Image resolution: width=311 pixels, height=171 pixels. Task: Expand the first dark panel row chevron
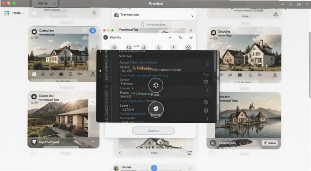tap(208, 64)
